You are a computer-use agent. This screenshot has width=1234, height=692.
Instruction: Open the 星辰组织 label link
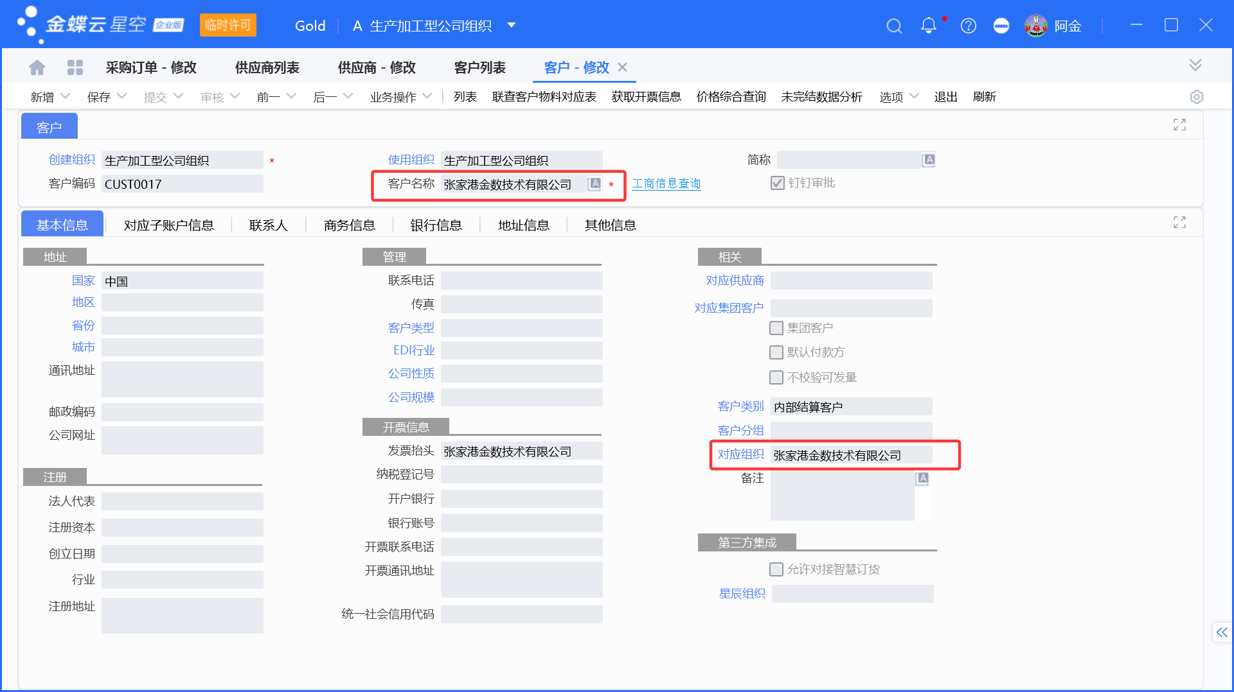pyautogui.click(x=742, y=594)
